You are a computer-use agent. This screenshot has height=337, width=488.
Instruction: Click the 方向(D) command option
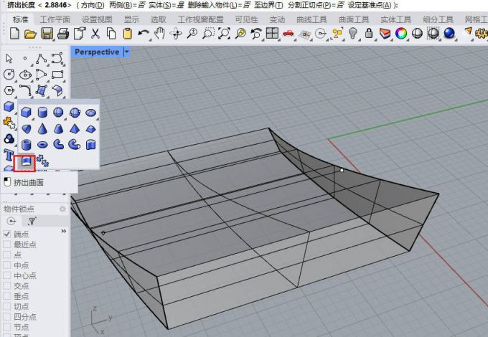click(x=93, y=5)
